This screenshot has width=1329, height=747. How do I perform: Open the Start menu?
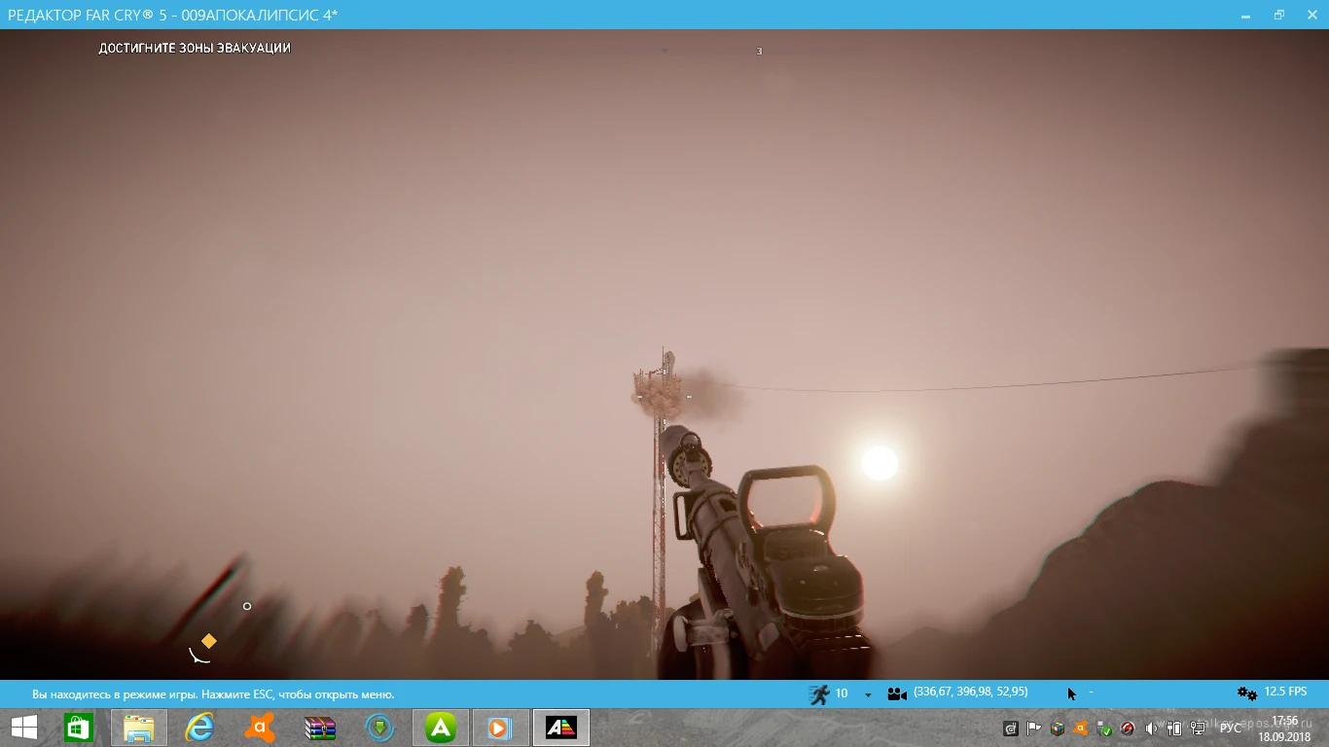click(x=21, y=728)
